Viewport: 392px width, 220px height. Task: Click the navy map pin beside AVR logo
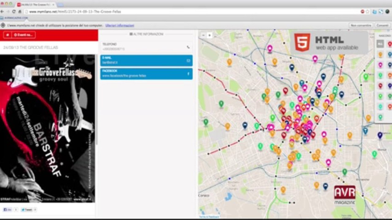[x=325, y=186]
